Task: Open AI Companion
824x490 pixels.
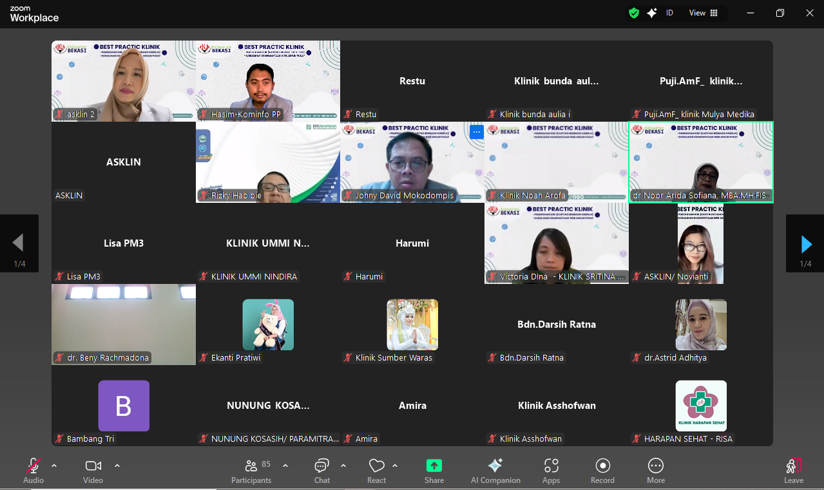Action: click(x=495, y=470)
